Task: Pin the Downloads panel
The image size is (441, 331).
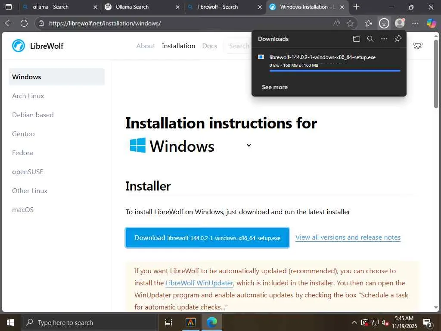Action: 398,39
